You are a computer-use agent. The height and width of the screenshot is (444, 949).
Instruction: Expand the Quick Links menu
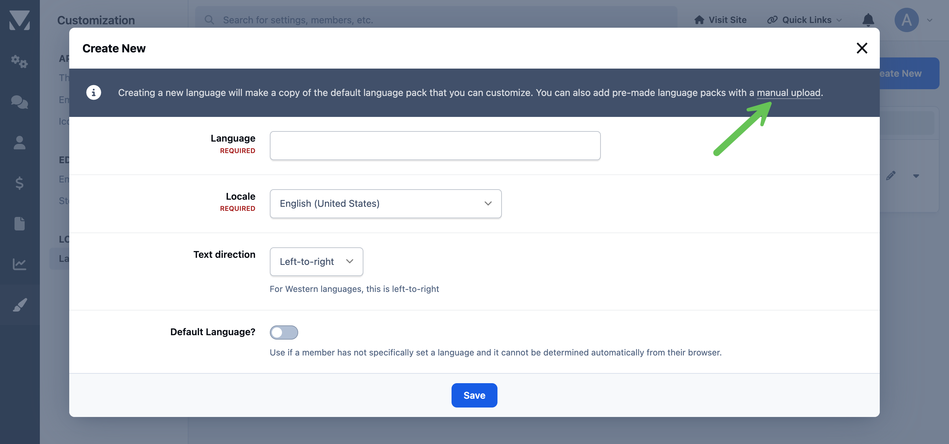804,20
